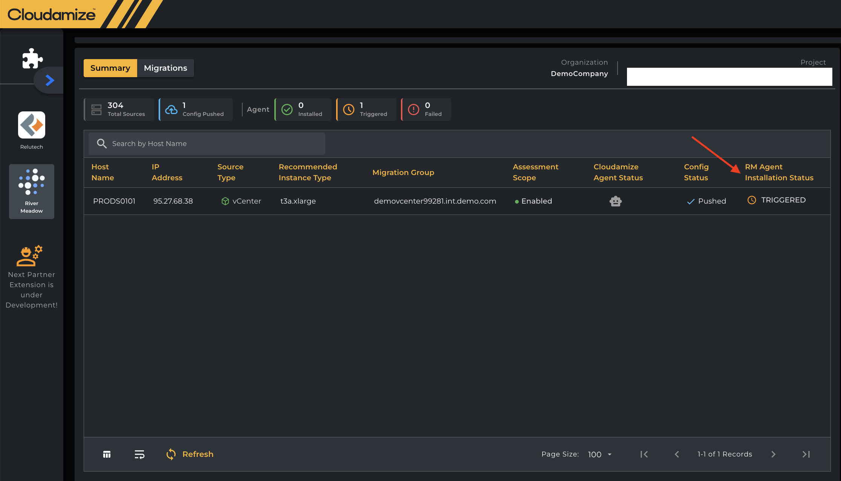Toggle the text wrap icon
This screenshot has width=841, height=481.
pos(139,454)
